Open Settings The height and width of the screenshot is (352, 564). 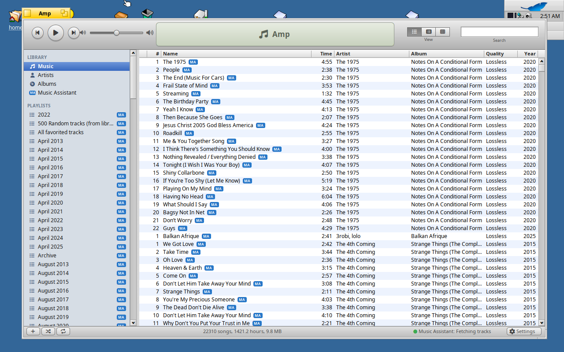click(x=523, y=331)
